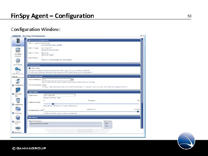The image size is (208, 156).
Task: Click the Scheduled Removal date field
Action: (x=56, y=80)
